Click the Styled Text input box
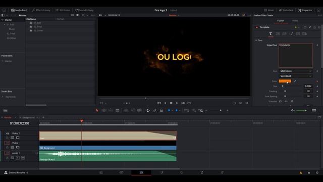Viewport: 323px width, 182px height. coord(296,56)
